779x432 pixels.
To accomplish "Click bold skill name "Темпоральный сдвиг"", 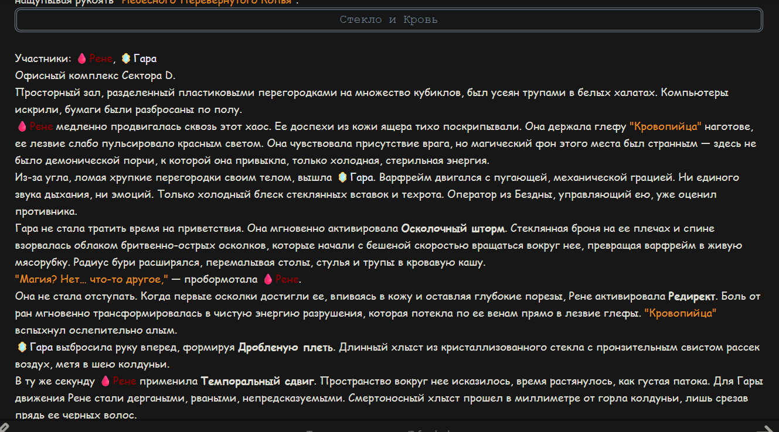I will tap(258, 382).
